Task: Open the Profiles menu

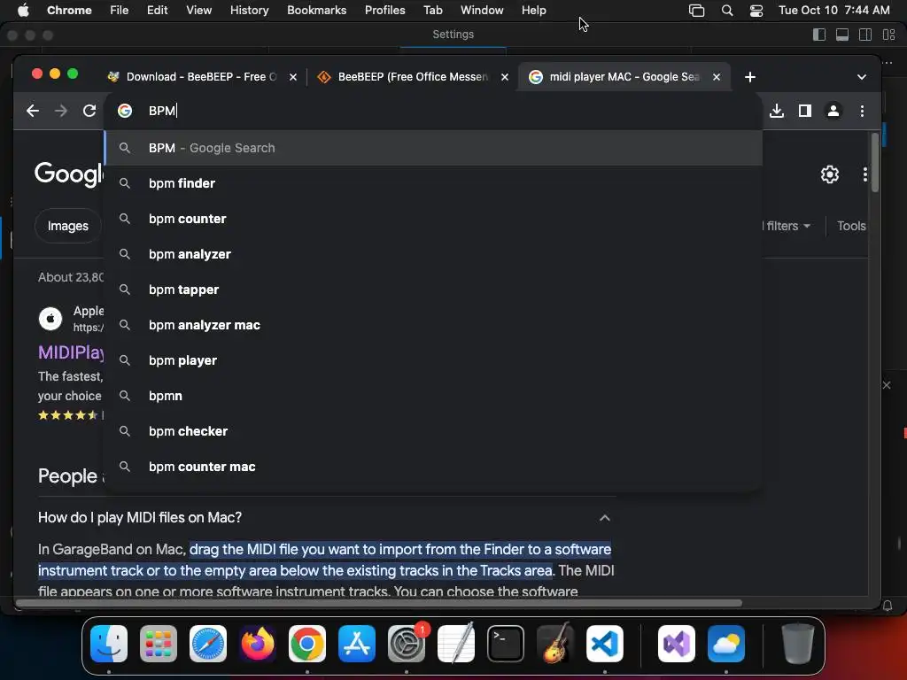Action: 384,11
